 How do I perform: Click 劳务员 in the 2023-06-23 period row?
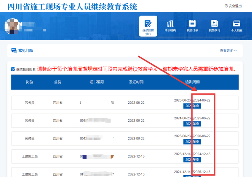click(29, 103)
